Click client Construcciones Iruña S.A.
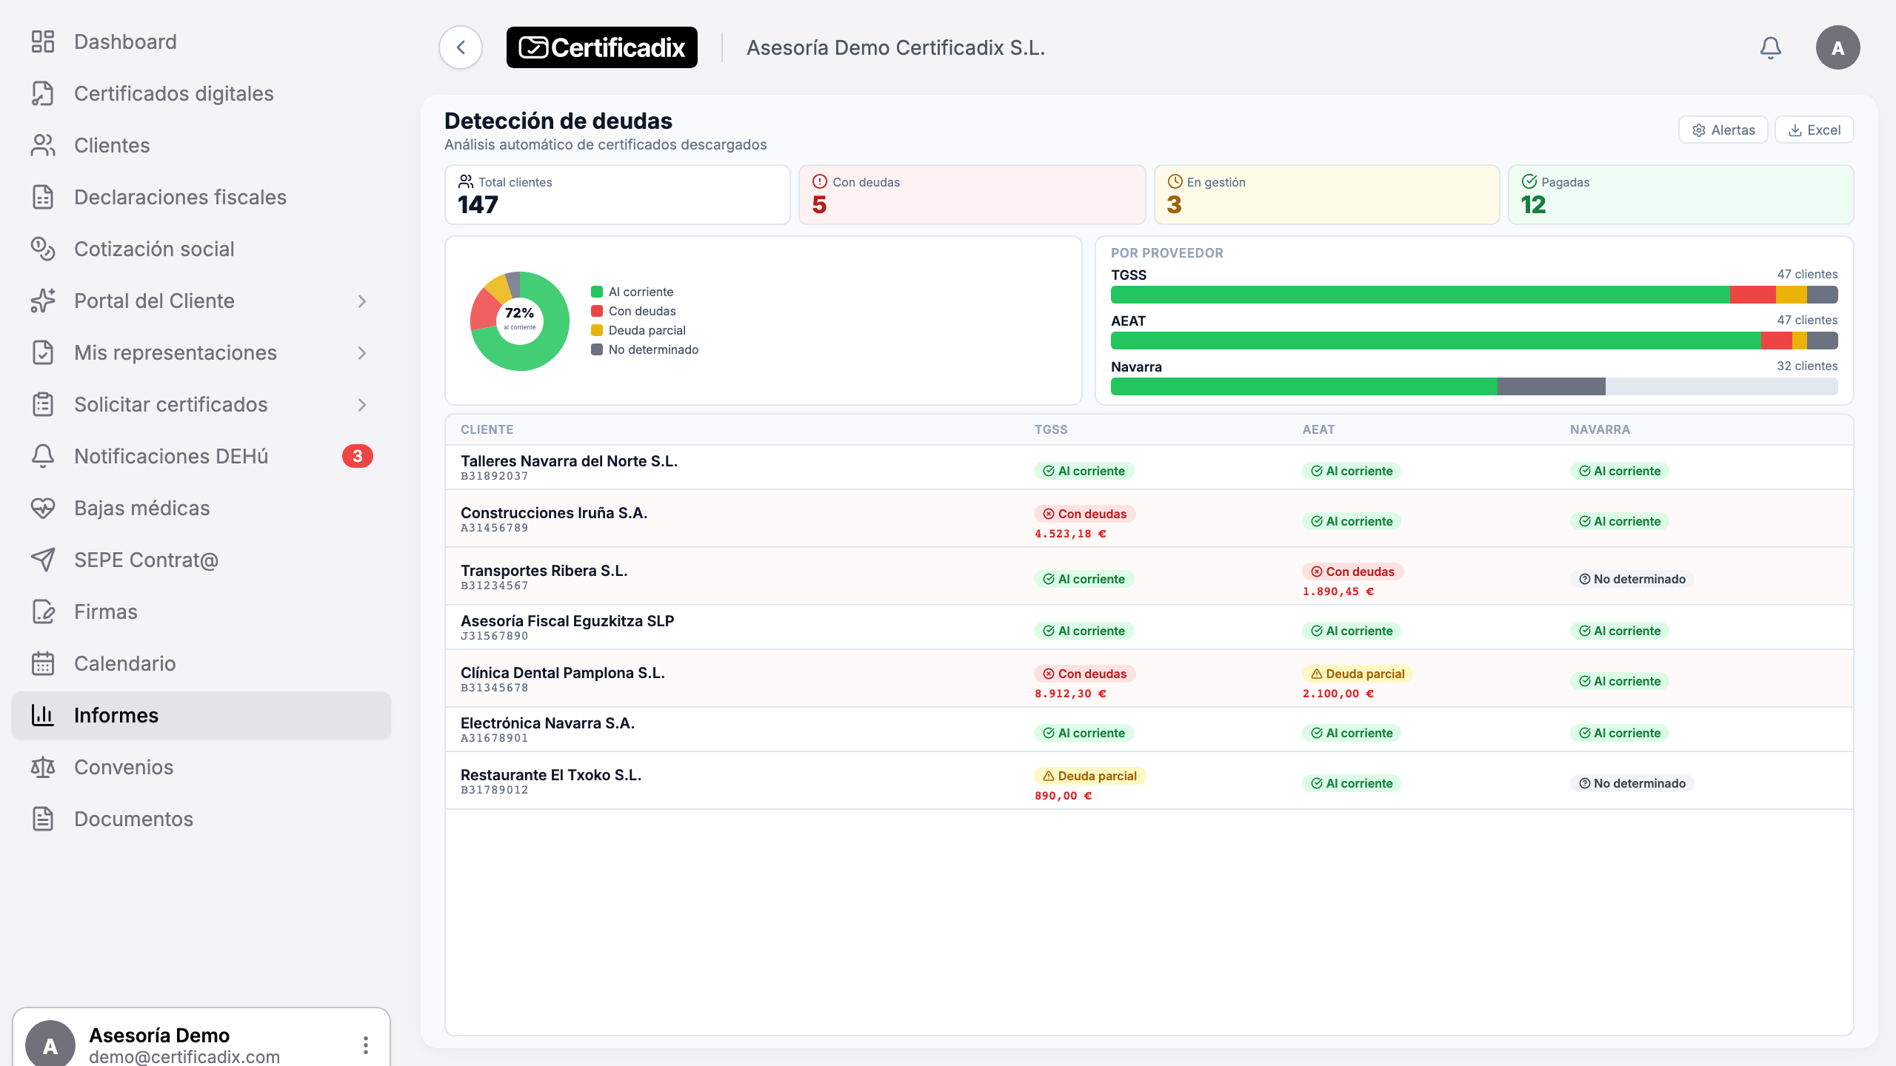This screenshot has height=1066, width=1896. click(554, 512)
